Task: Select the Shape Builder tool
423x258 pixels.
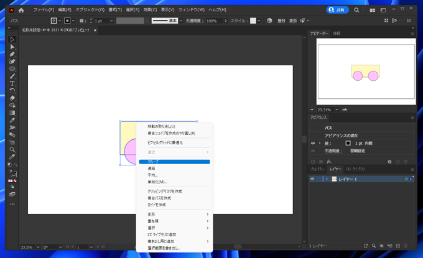Action: click(12, 106)
